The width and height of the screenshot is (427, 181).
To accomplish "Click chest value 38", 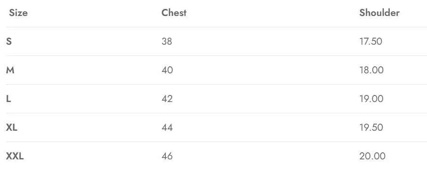I will (167, 41).
